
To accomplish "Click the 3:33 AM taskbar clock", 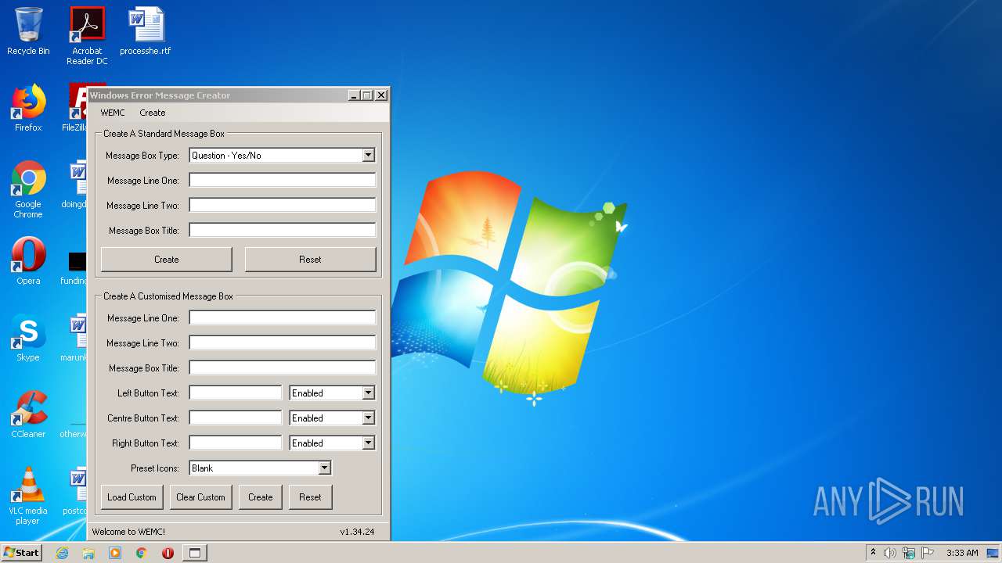I will point(962,553).
